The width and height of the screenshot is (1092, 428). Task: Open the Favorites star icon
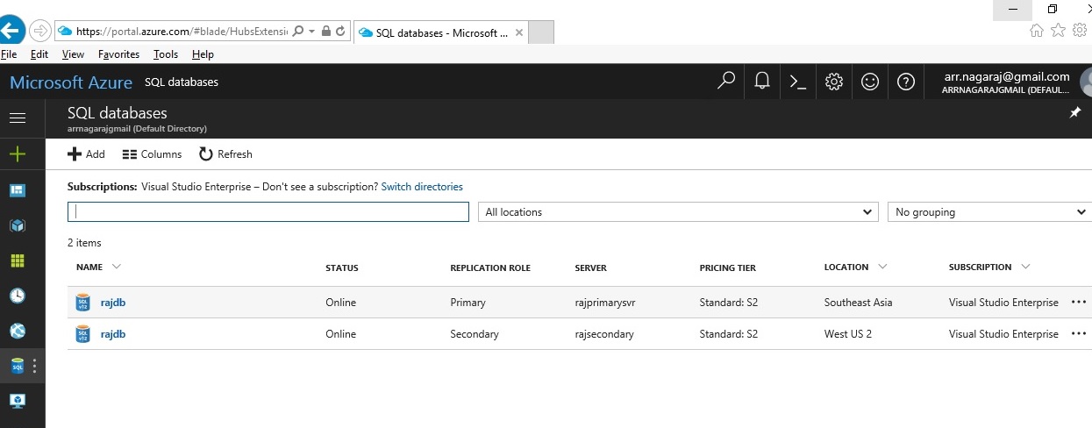(1058, 31)
